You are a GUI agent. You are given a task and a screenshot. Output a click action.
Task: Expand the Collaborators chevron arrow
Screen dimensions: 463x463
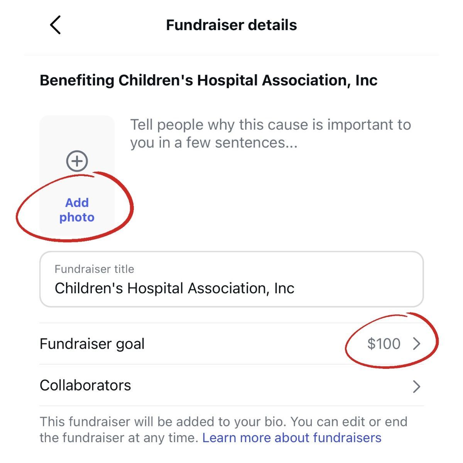click(x=416, y=386)
